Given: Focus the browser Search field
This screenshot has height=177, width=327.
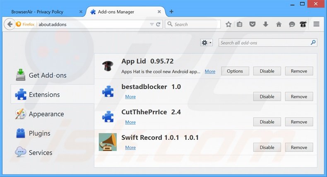Looking at the screenshot, I should click(x=193, y=24).
